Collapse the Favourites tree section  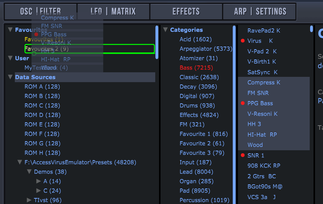point(10,30)
